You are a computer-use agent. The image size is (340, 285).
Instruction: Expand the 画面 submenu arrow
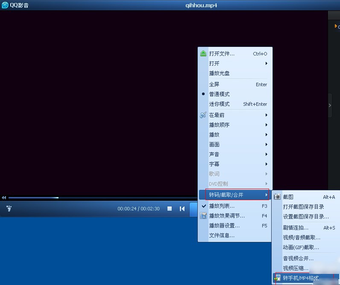(x=266, y=145)
